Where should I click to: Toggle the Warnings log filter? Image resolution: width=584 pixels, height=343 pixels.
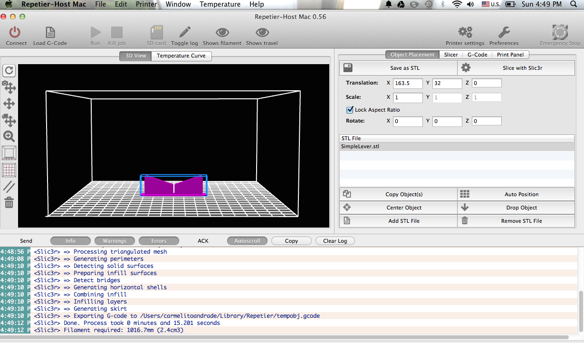[x=115, y=241]
